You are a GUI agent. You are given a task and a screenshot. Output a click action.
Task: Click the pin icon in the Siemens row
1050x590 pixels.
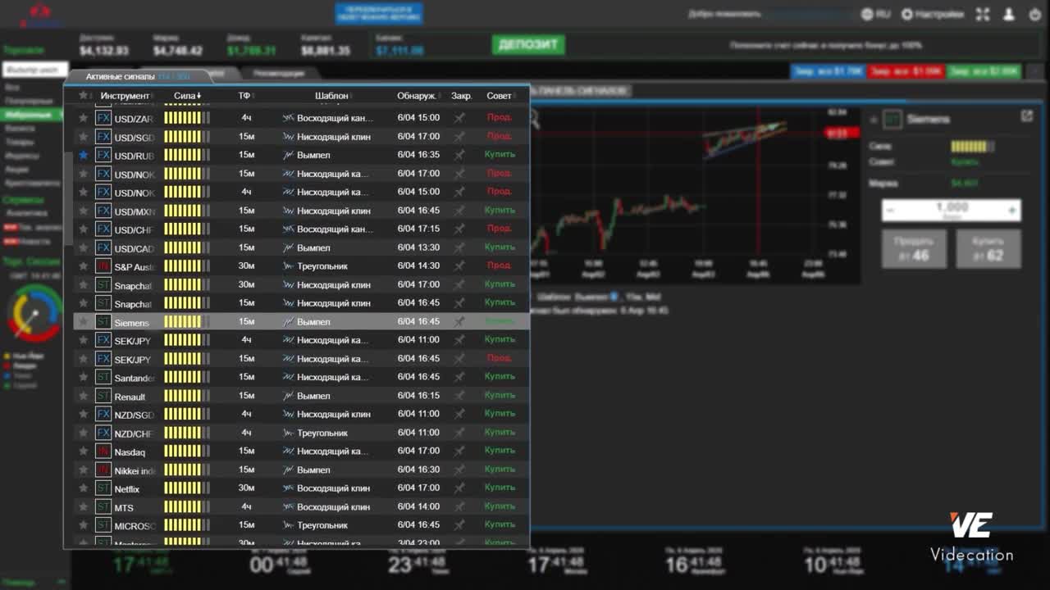coord(459,322)
